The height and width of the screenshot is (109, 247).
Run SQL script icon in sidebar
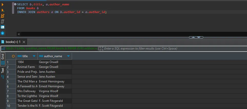tap(3, 16)
